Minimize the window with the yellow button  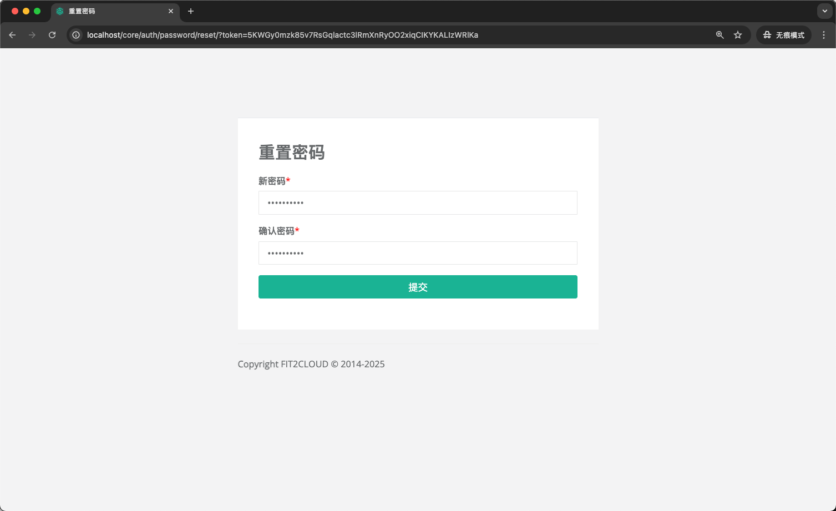[x=26, y=11]
